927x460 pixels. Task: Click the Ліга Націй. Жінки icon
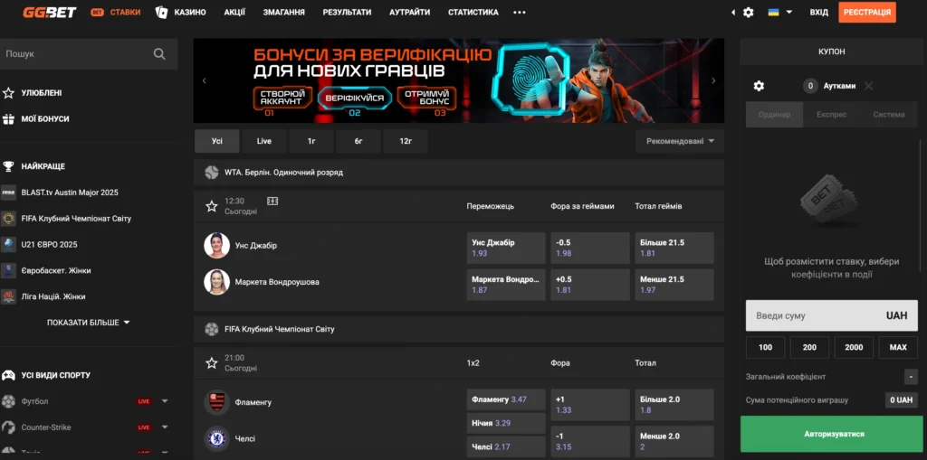coord(8,296)
